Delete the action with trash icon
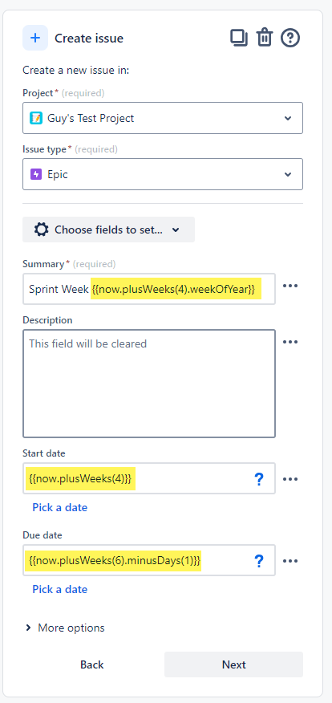Screen dimensions: 332x703 (265, 38)
